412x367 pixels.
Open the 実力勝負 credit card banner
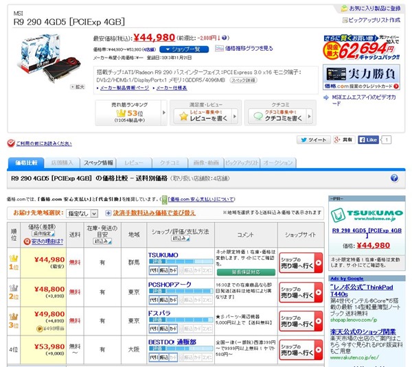coord(361,77)
